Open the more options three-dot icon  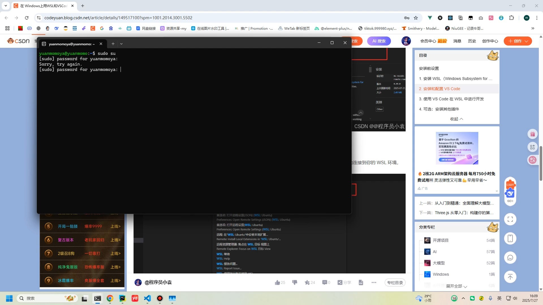click(x=374, y=282)
